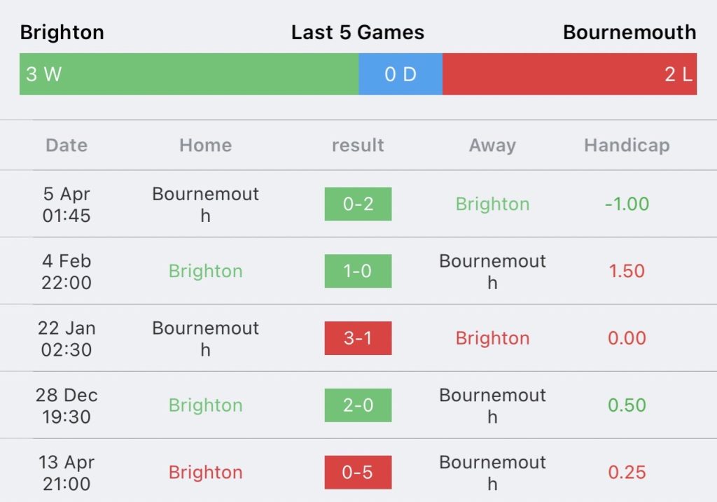The height and width of the screenshot is (502, 717).
Task: Click the Brighton heading at top left
Action: 62,33
